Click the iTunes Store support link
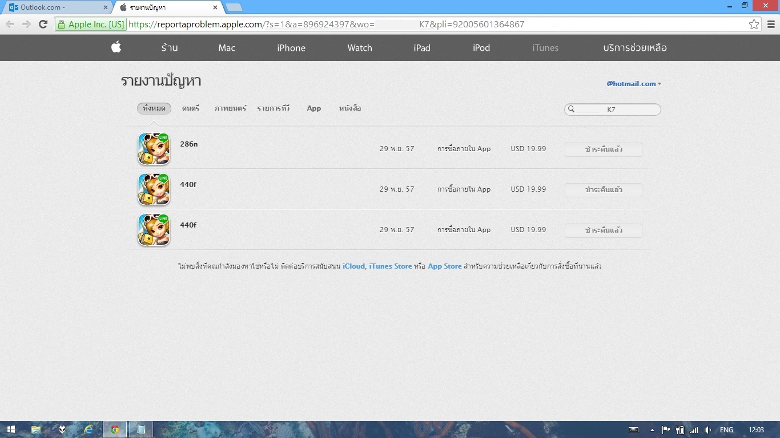Viewport: 780px width, 438px height. [391, 266]
